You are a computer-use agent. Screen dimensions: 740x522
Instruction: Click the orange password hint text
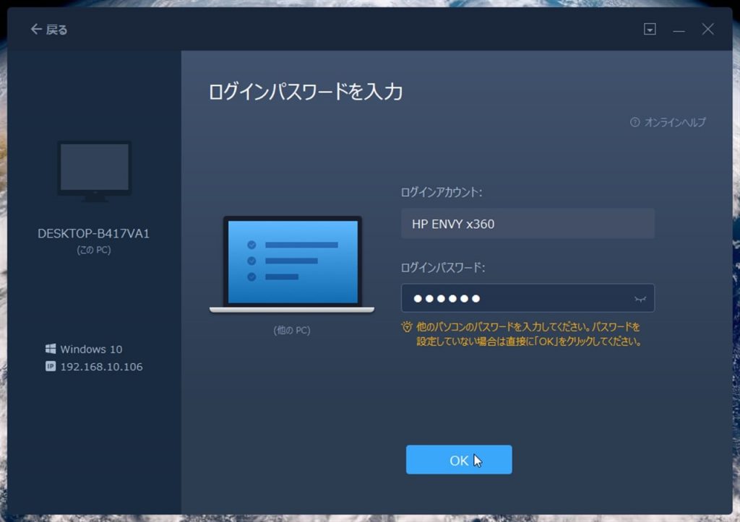pyautogui.click(x=529, y=334)
